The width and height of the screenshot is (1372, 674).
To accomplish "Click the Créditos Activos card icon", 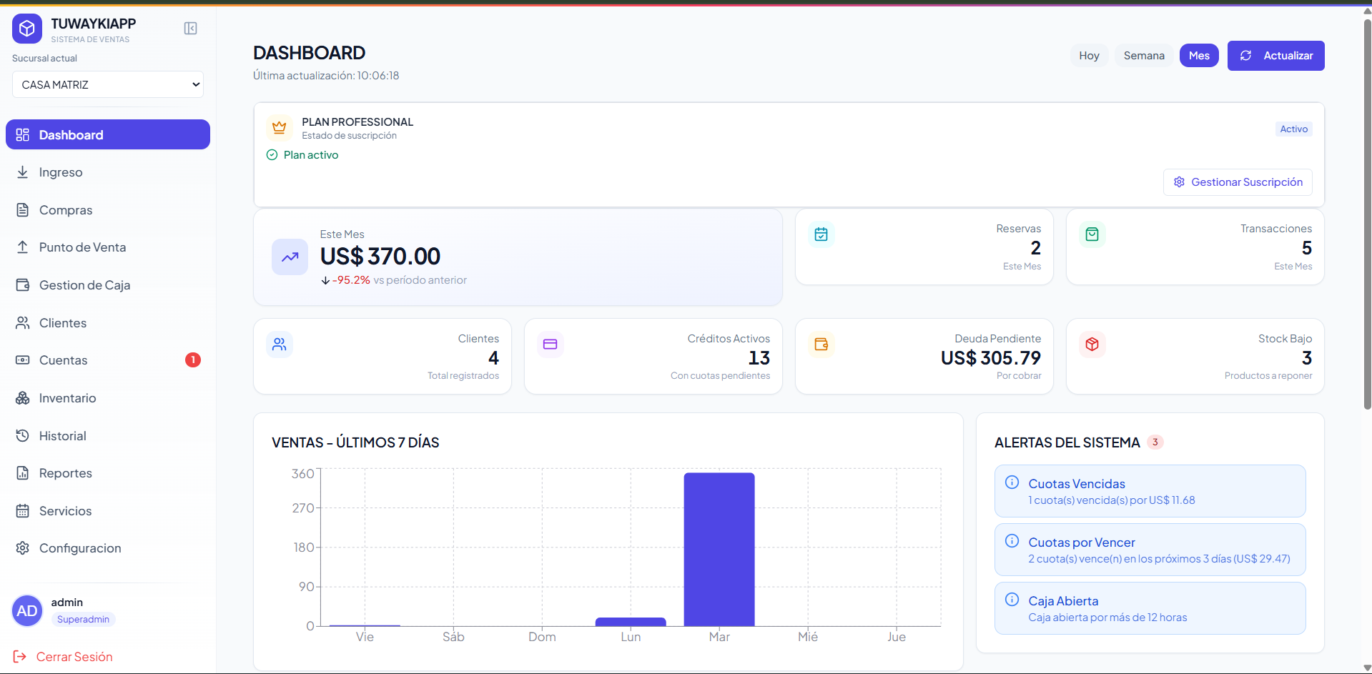I will coord(550,345).
